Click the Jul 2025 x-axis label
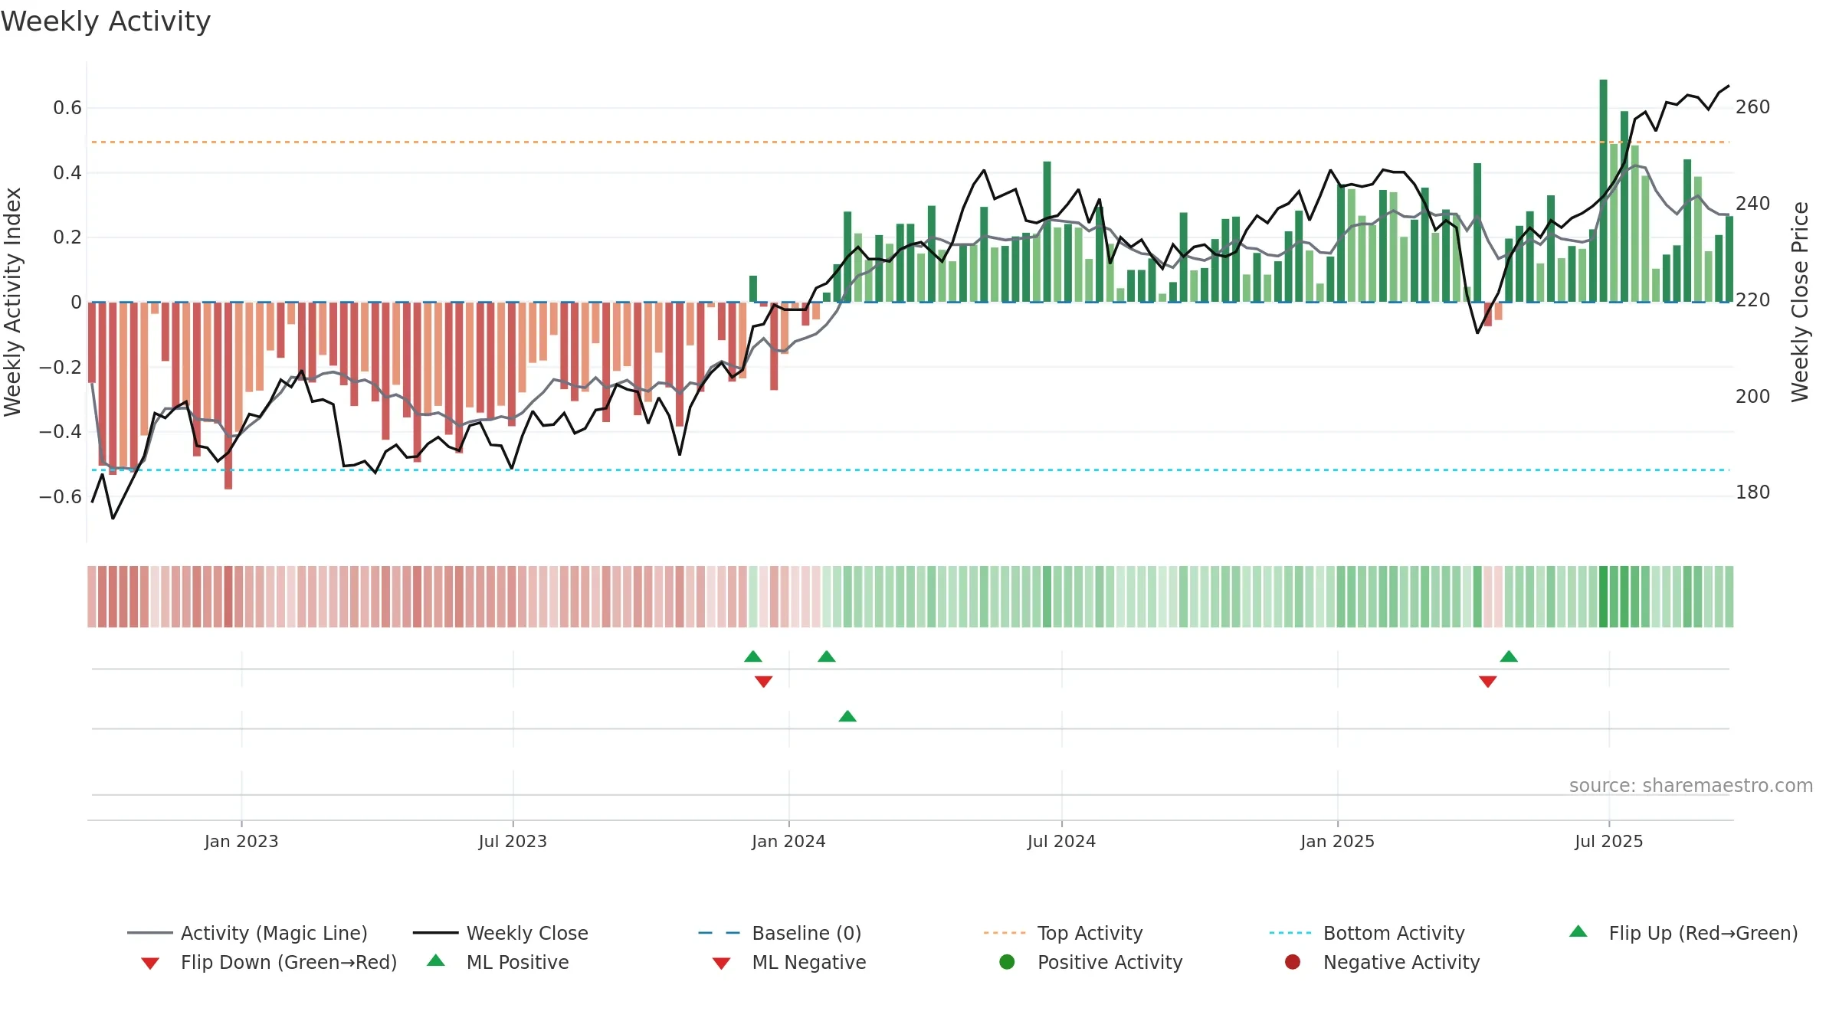This screenshot has height=1034, width=1839. point(1609,841)
